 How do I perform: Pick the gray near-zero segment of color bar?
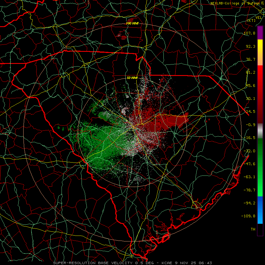(260, 131)
